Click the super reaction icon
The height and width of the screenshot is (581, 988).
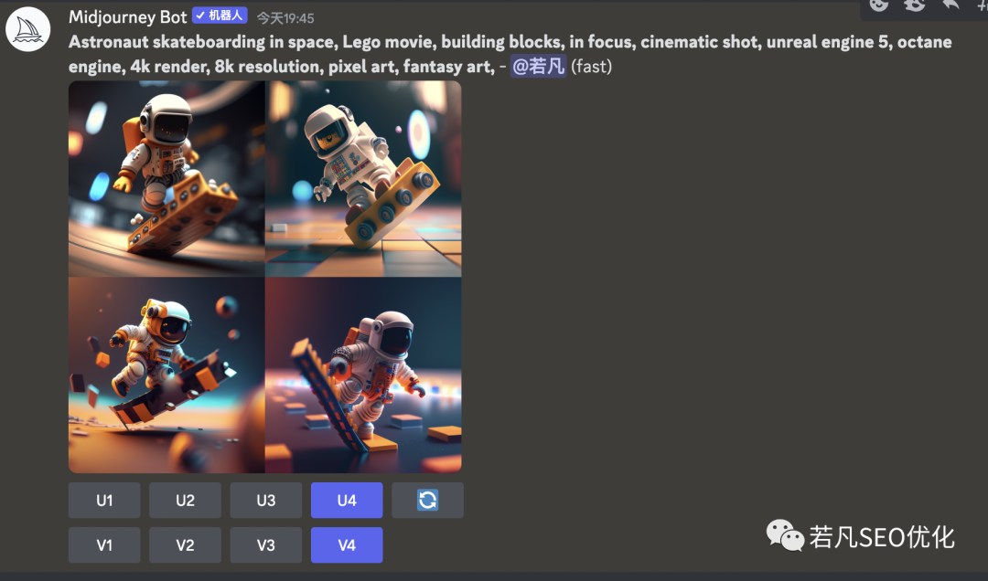[x=914, y=5]
